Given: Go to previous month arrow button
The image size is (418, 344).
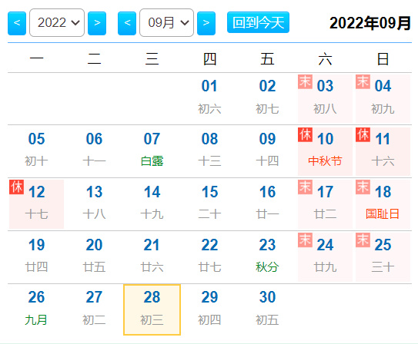Looking at the screenshot, I should click(127, 23).
